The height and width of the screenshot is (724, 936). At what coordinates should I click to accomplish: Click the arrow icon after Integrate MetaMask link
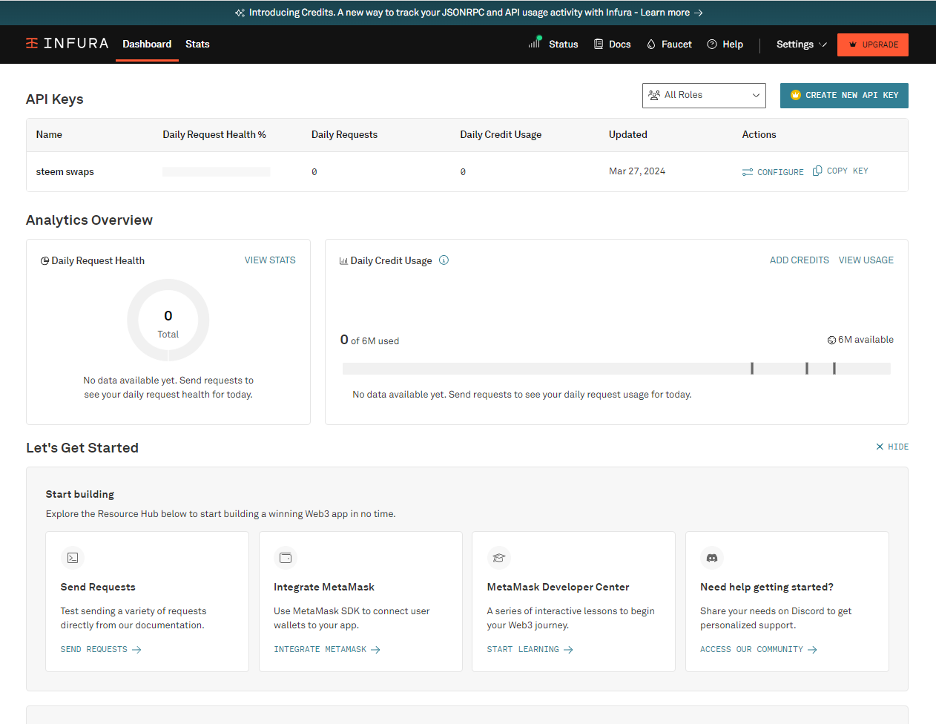coord(375,650)
